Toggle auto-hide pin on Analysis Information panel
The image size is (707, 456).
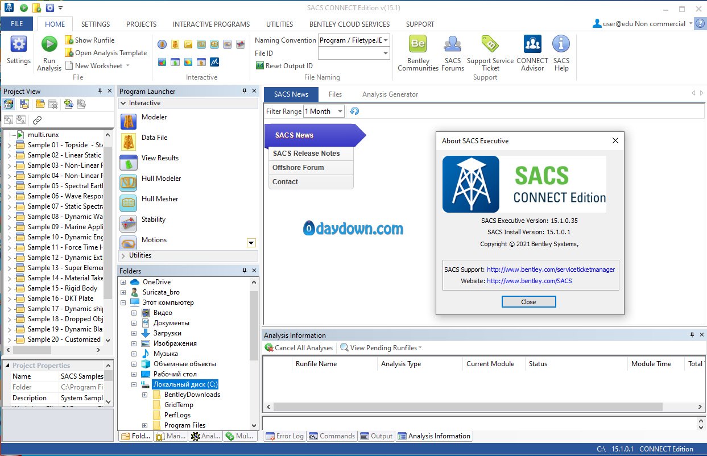692,335
